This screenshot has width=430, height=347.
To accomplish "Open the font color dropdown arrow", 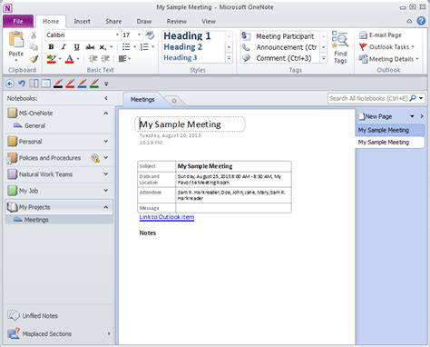I will pyautogui.click(x=78, y=59).
